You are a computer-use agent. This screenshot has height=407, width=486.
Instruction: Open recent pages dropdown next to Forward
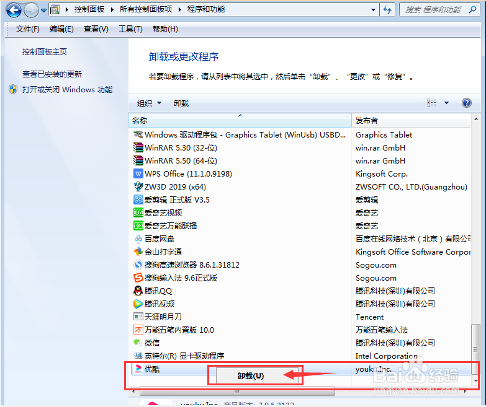coord(43,11)
